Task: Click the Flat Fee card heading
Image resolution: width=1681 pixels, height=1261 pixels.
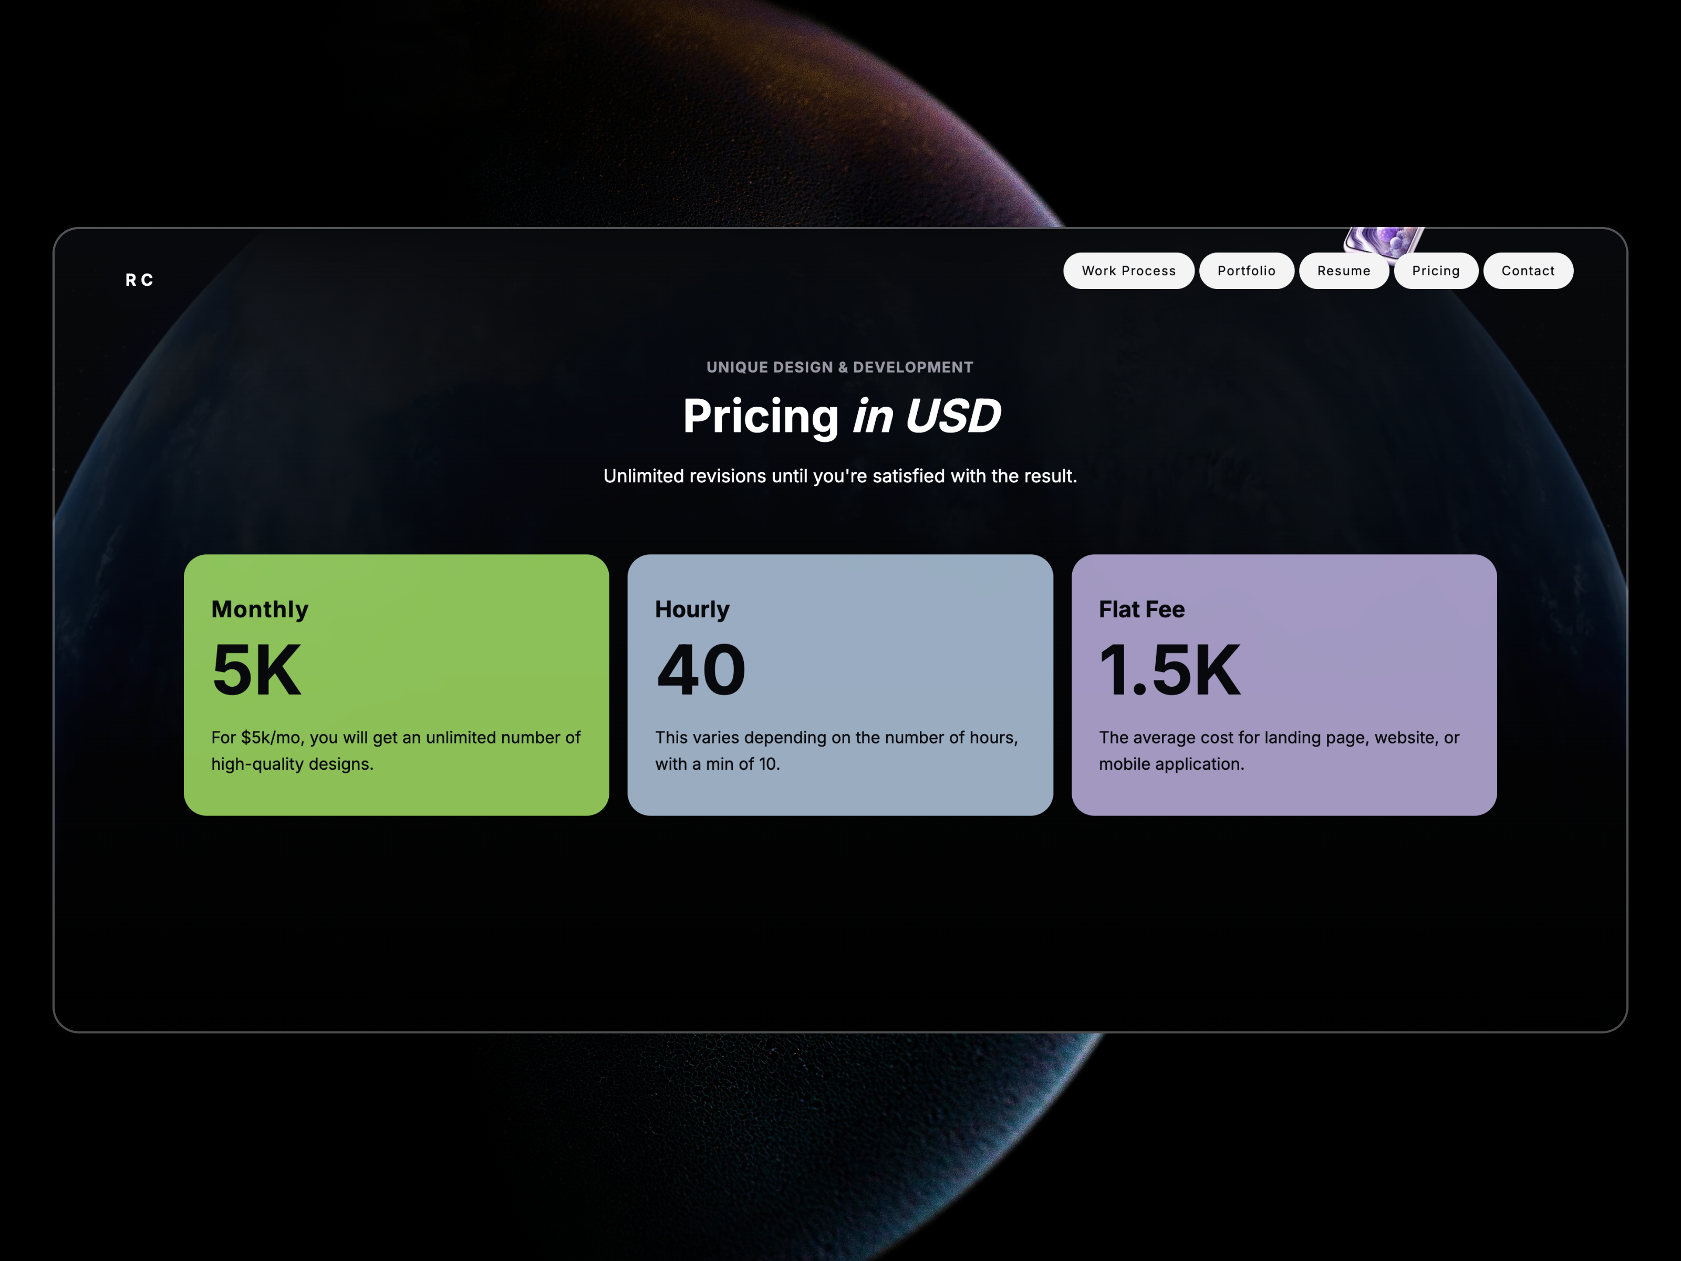Action: [1142, 609]
